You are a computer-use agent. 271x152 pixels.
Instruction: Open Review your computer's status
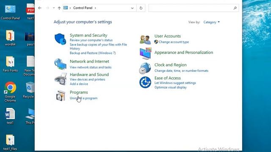tap(91, 40)
